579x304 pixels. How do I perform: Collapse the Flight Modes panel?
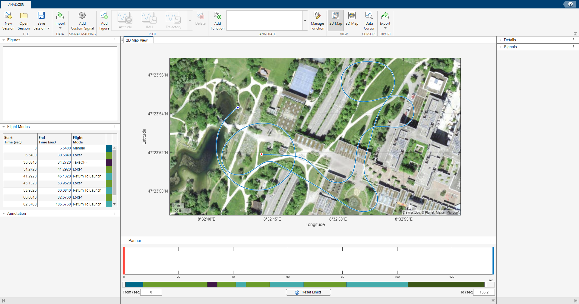pos(3,127)
